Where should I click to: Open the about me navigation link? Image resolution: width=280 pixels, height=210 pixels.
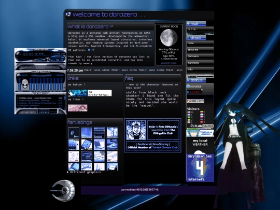point(200,50)
